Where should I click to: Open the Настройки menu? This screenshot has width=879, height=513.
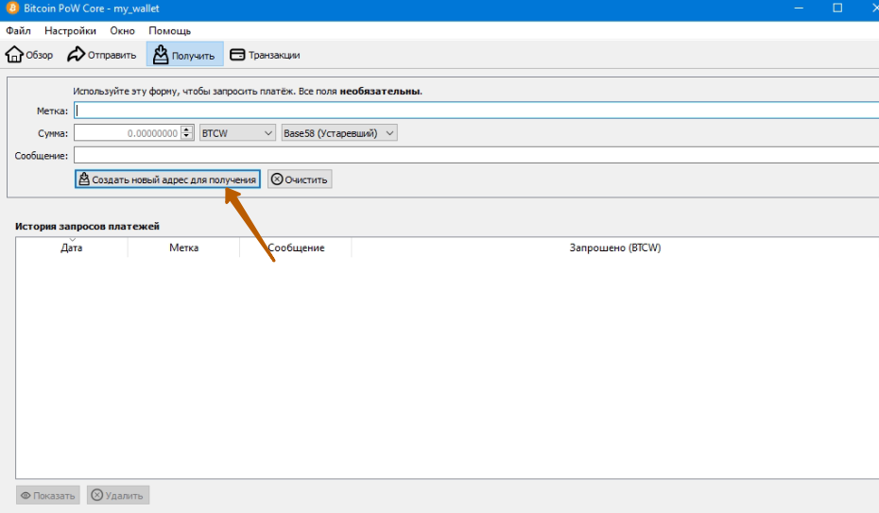(70, 31)
